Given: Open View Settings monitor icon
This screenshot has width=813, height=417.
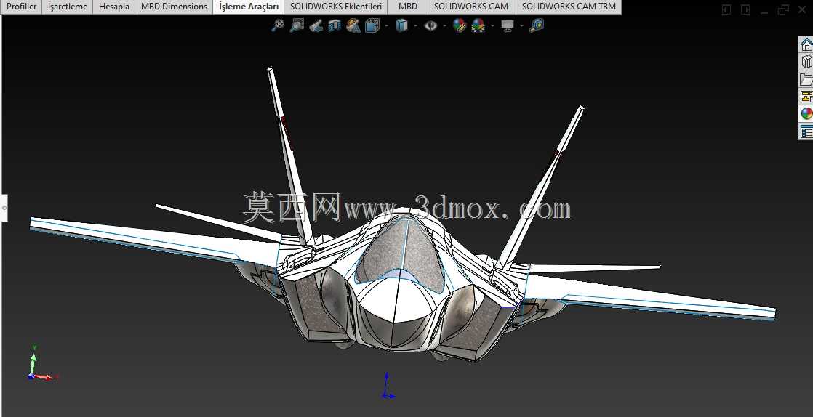Looking at the screenshot, I should [x=508, y=25].
